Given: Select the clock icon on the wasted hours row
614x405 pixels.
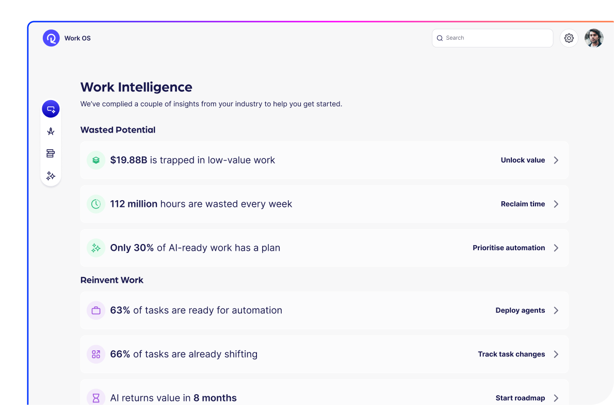Looking at the screenshot, I should coord(96,204).
